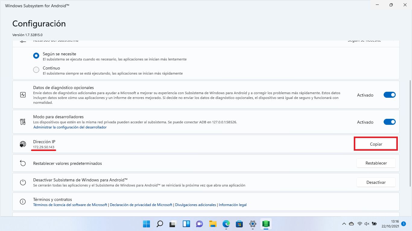Click the Restablecer button
Screen dimensions: 412x231
pyautogui.click(x=376, y=163)
